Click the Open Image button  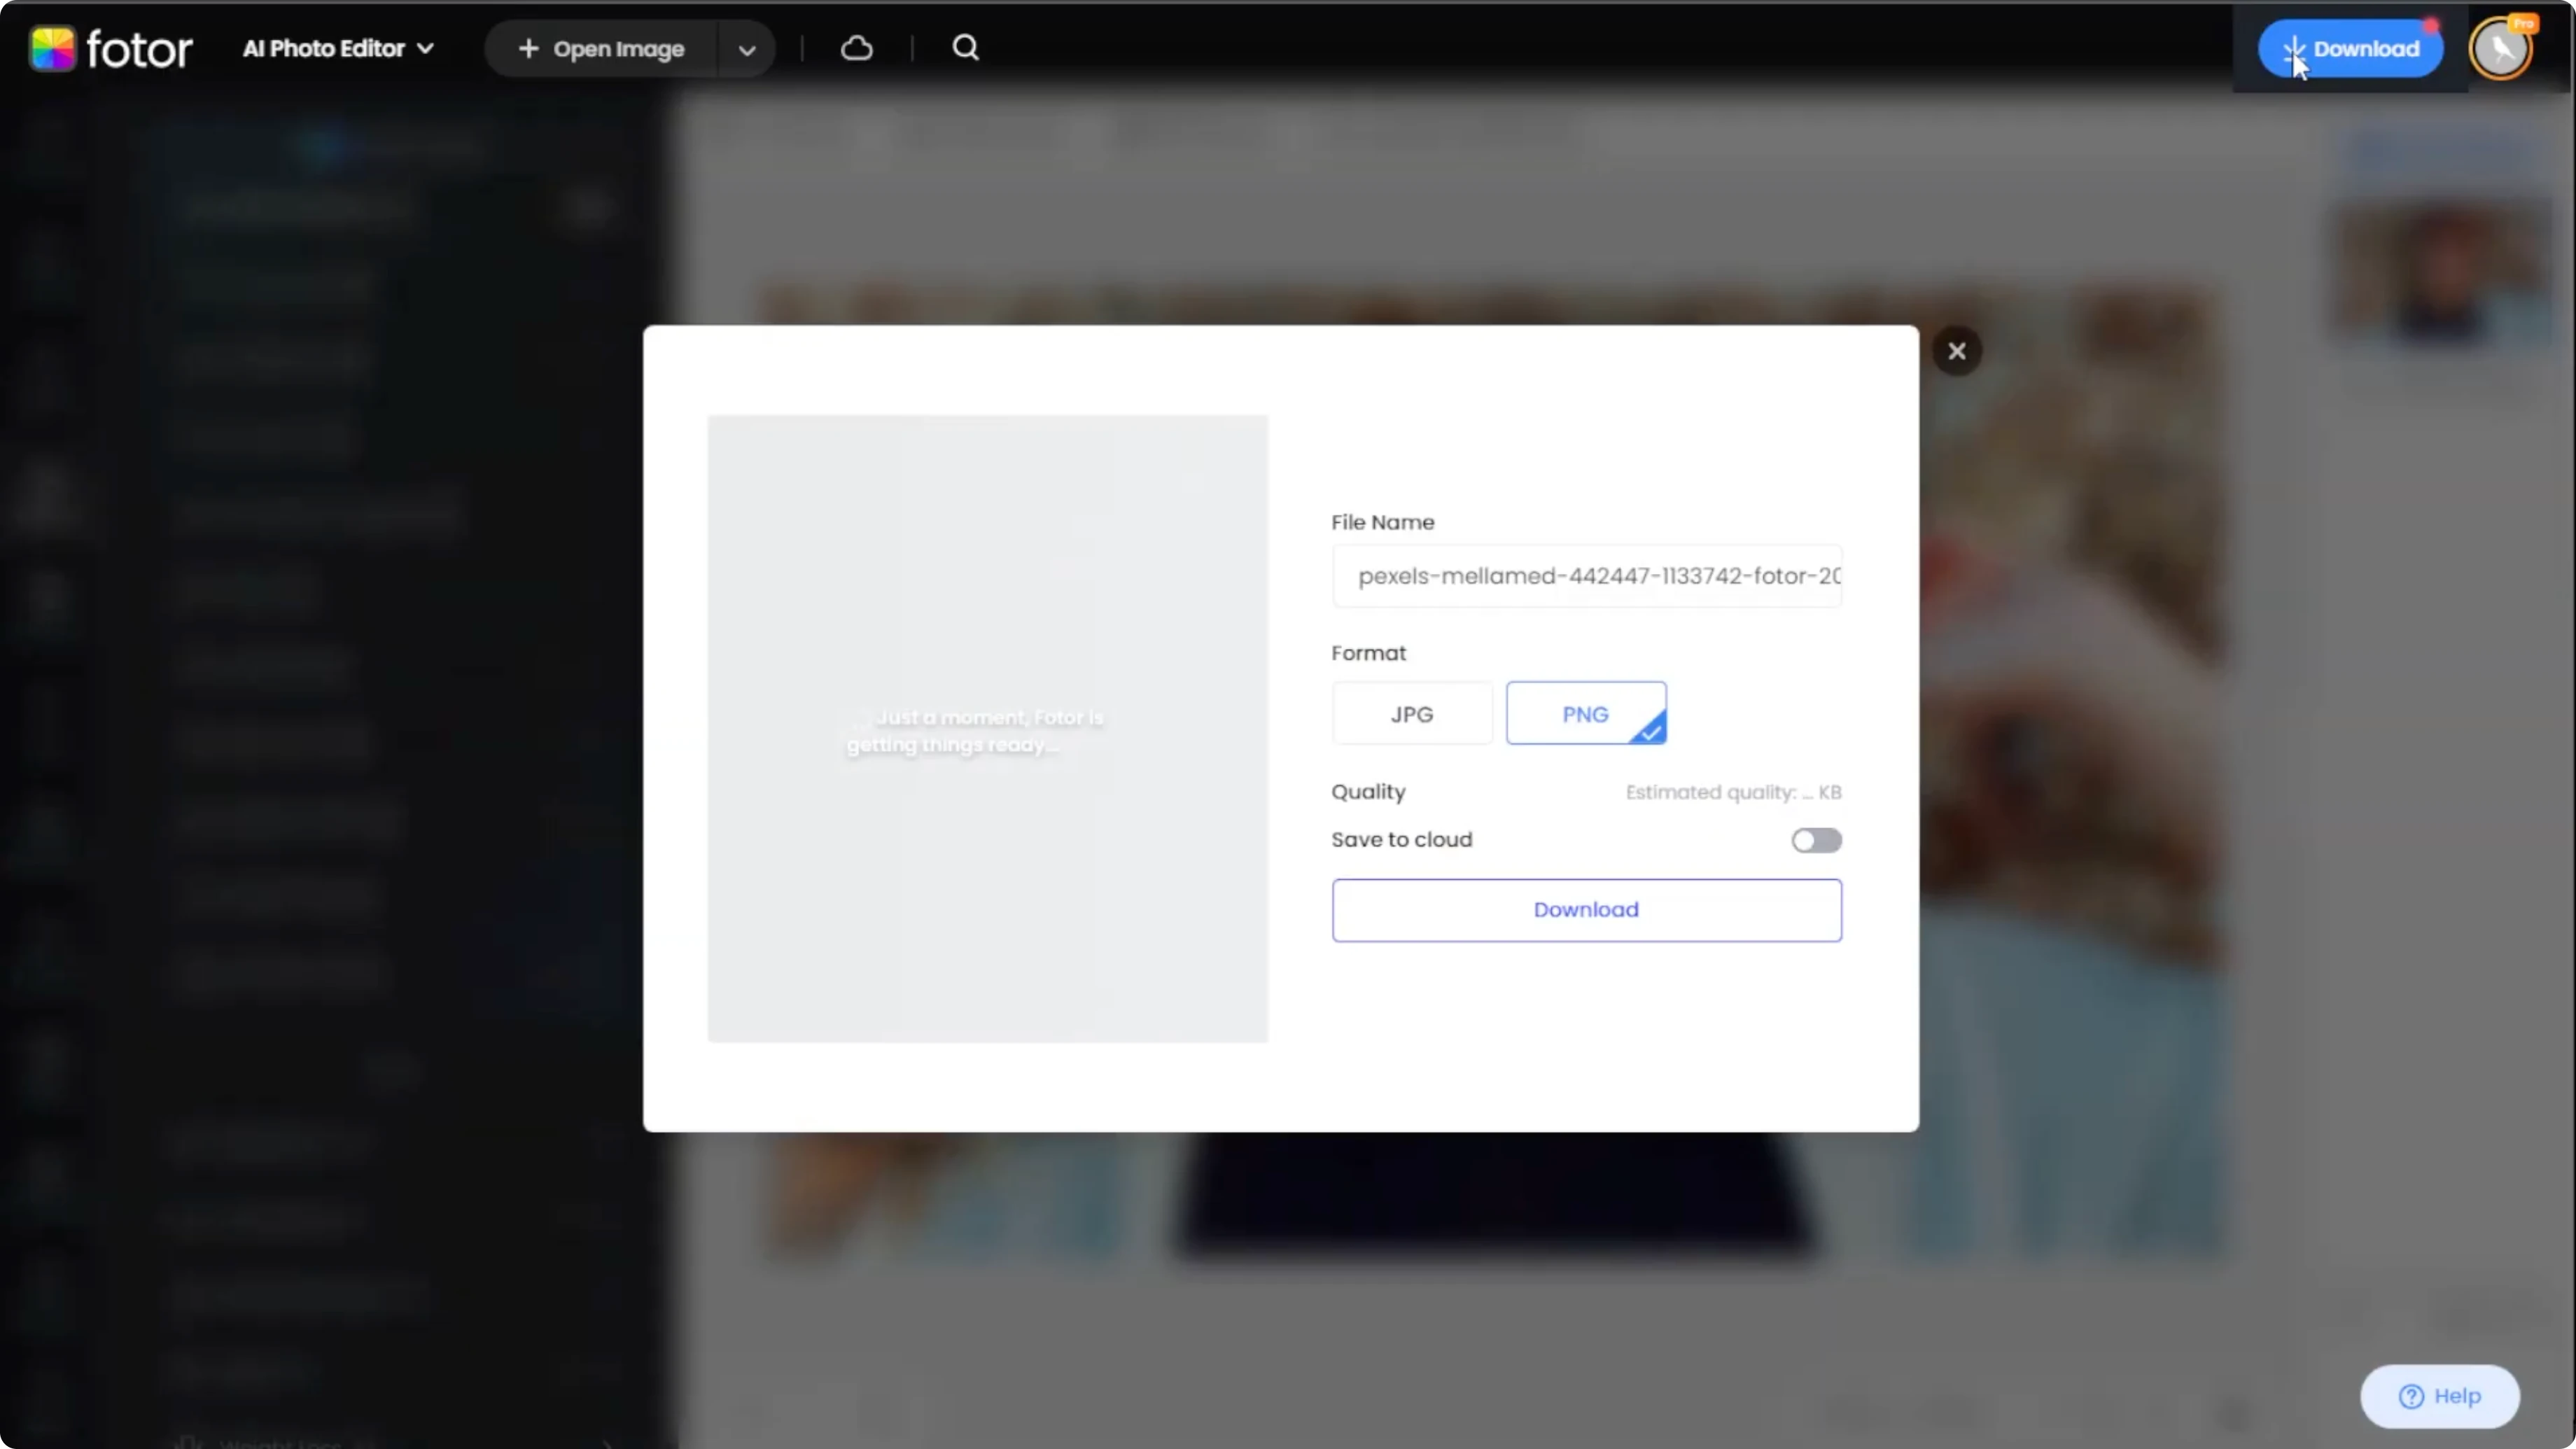pyautogui.click(x=602, y=48)
